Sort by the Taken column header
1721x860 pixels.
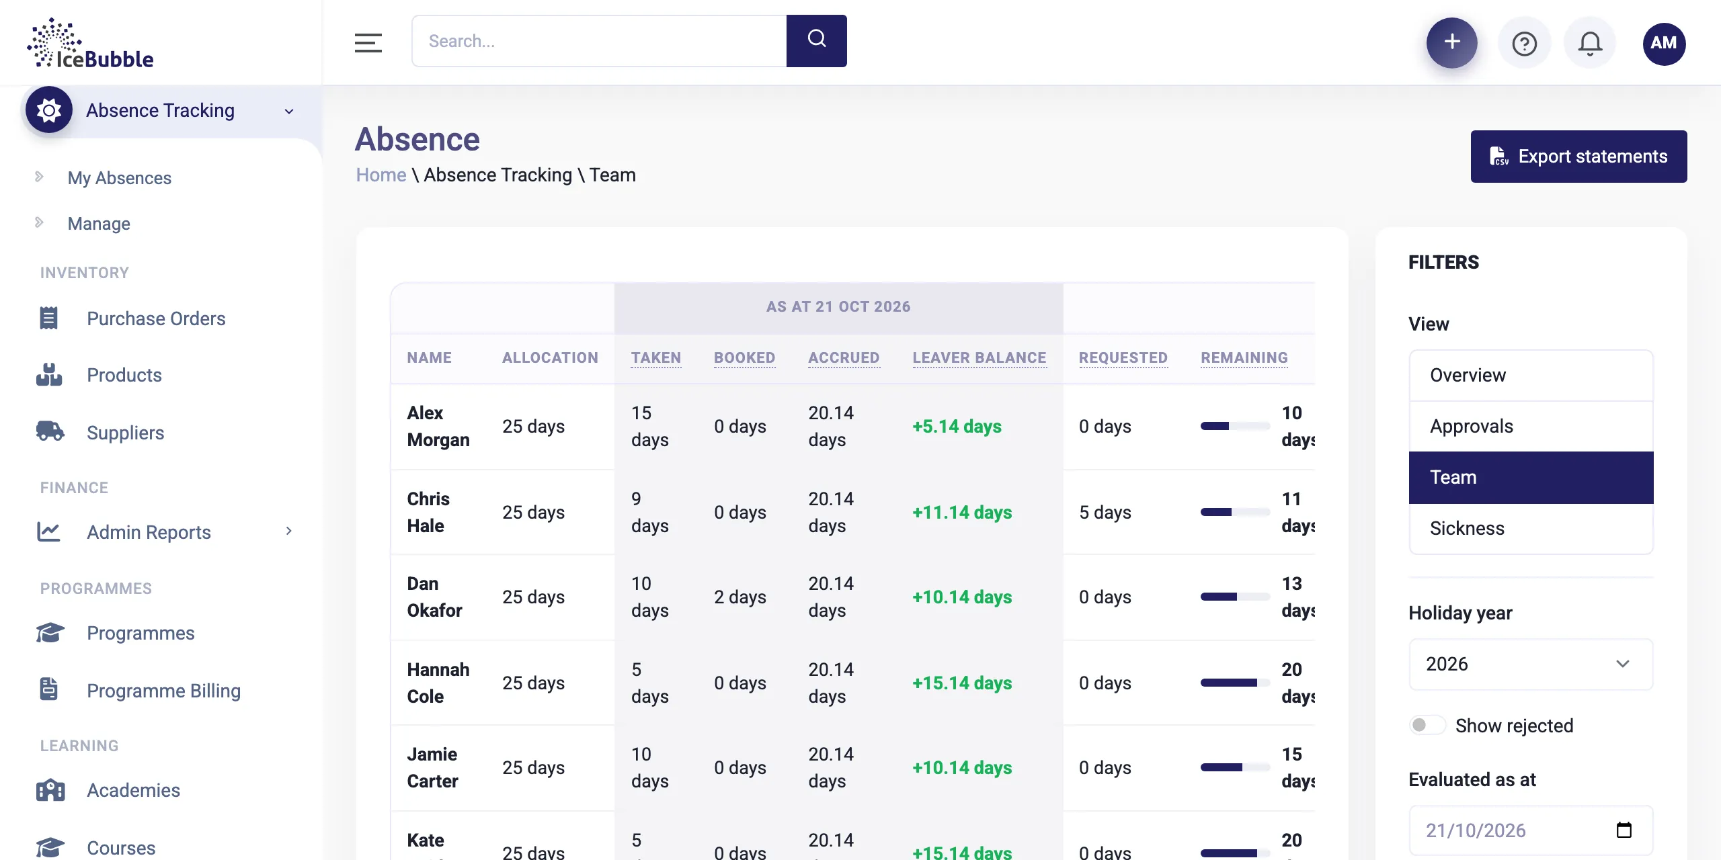pos(655,357)
